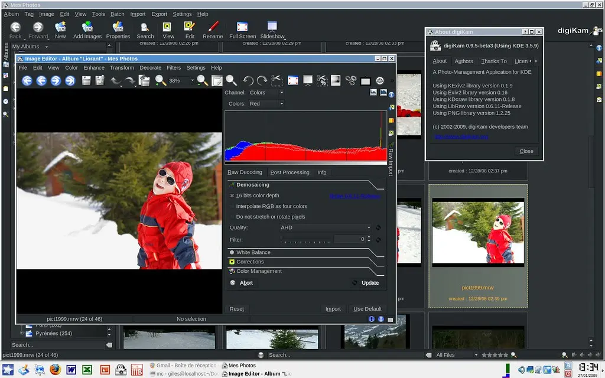Open the Channel Colors dropdown
605x378 pixels.
[x=263, y=92]
